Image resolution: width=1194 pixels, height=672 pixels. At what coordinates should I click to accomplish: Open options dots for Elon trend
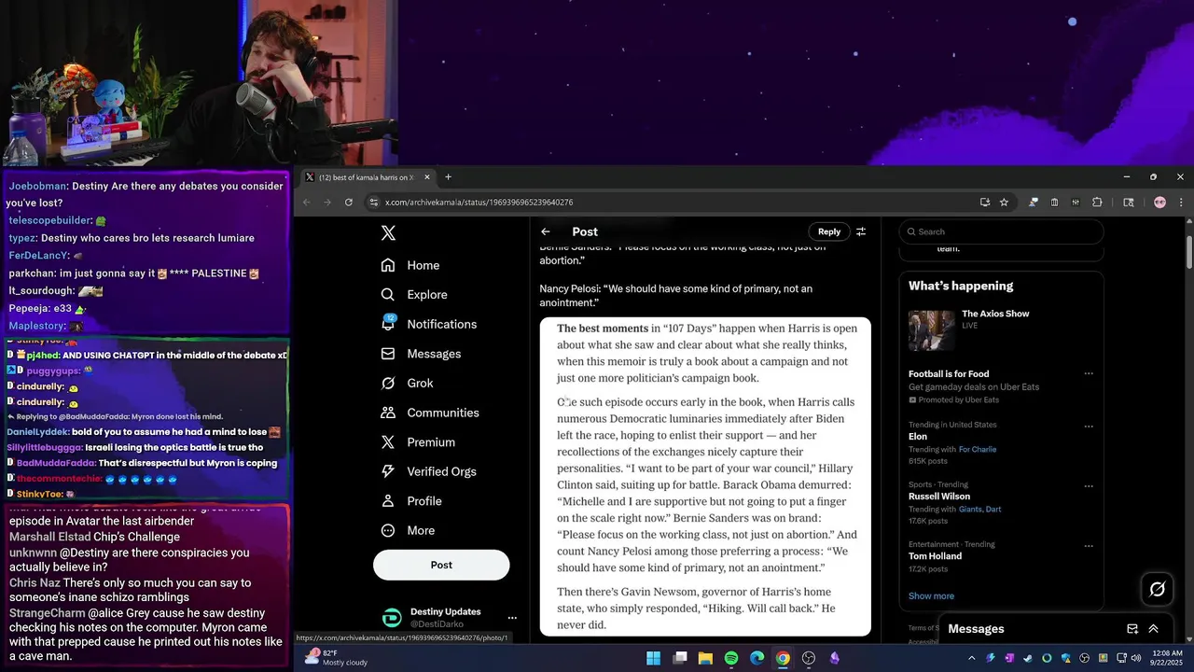point(1089,427)
